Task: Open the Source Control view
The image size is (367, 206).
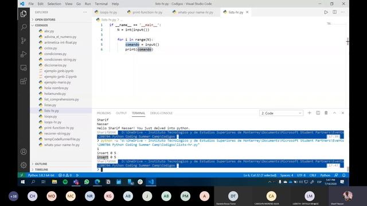Action: [x=24, y=41]
